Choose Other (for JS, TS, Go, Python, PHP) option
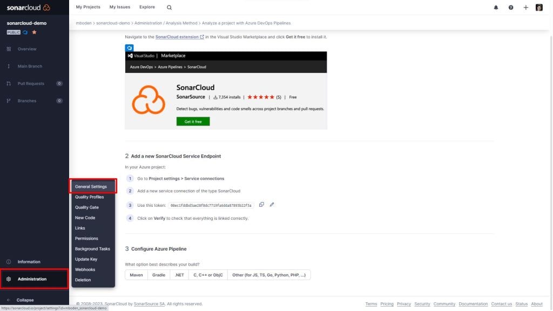This screenshot has width=553, height=311. (x=269, y=275)
